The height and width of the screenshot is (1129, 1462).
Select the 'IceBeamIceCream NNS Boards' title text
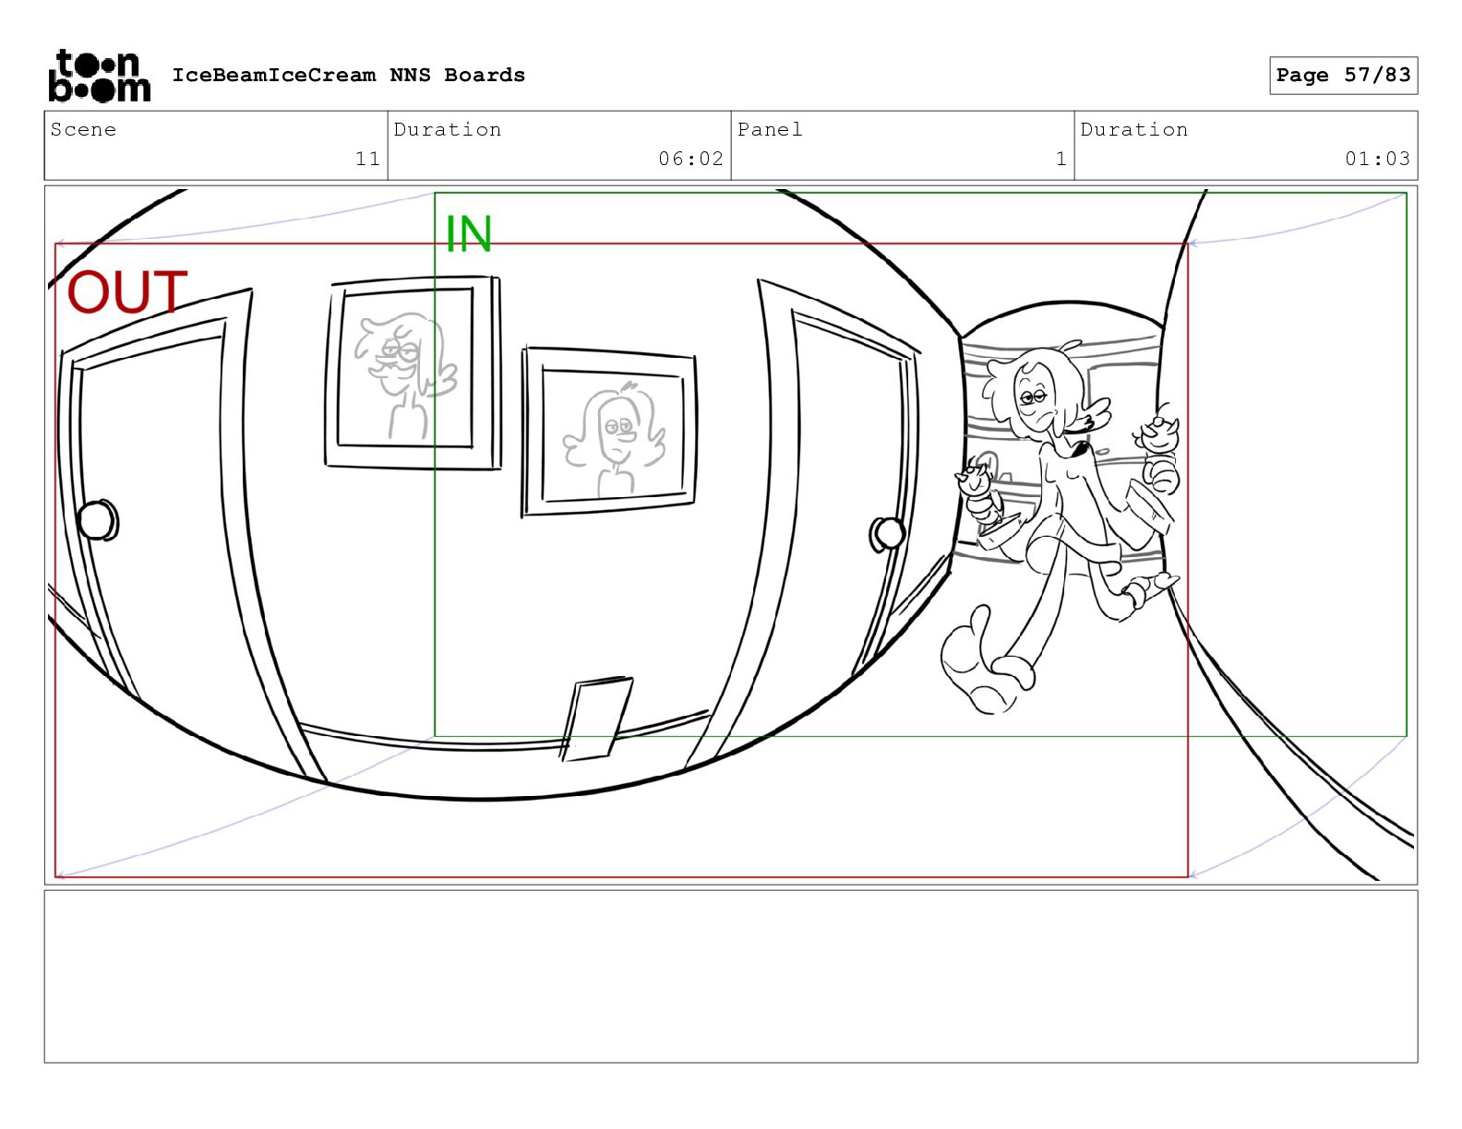(349, 76)
